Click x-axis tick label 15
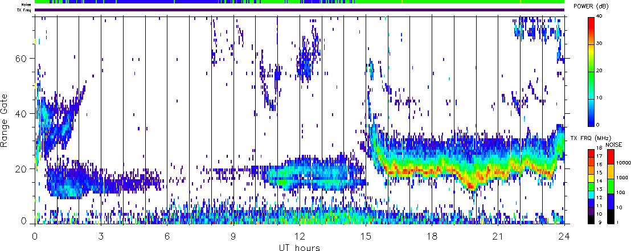631x251 pixels. (366, 236)
